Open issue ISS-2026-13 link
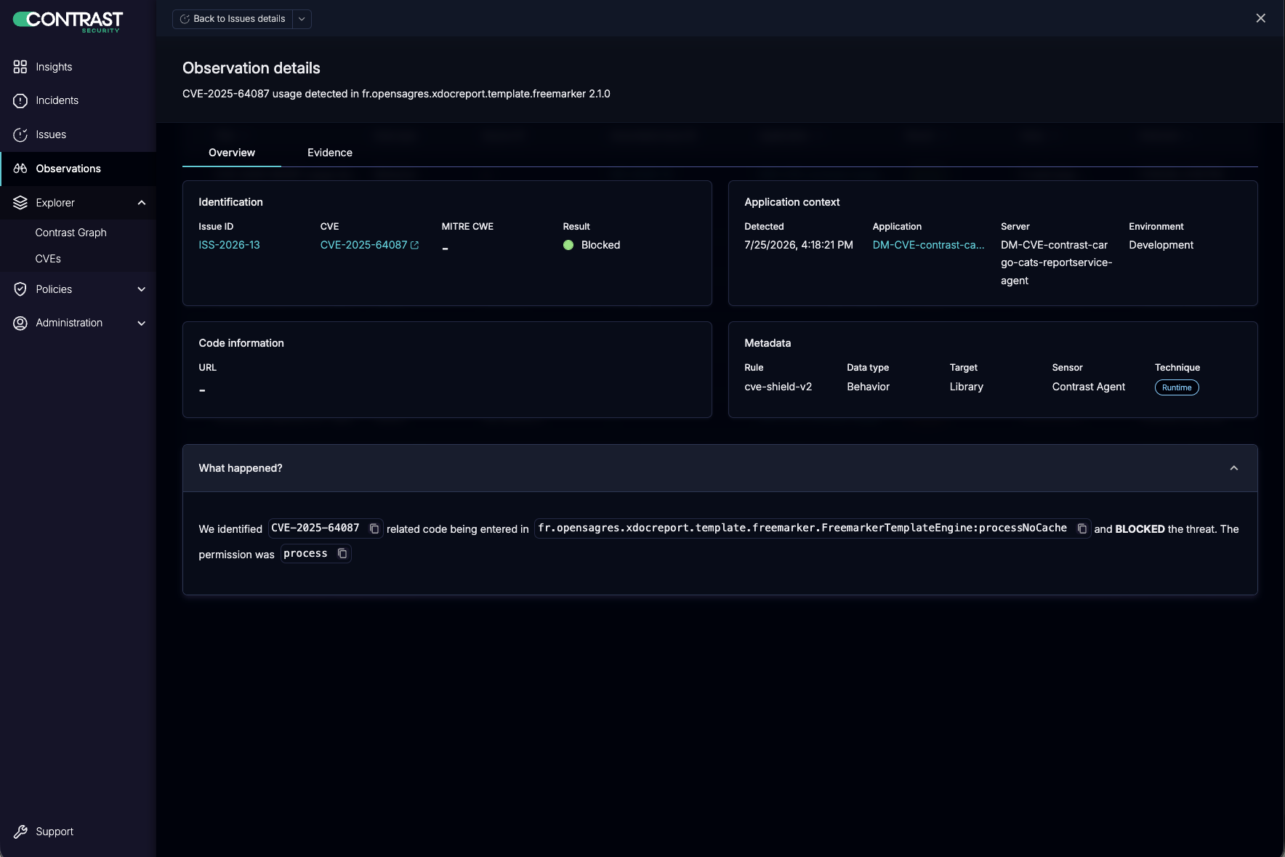Viewport: 1285px width, 857px height. pyautogui.click(x=229, y=245)
